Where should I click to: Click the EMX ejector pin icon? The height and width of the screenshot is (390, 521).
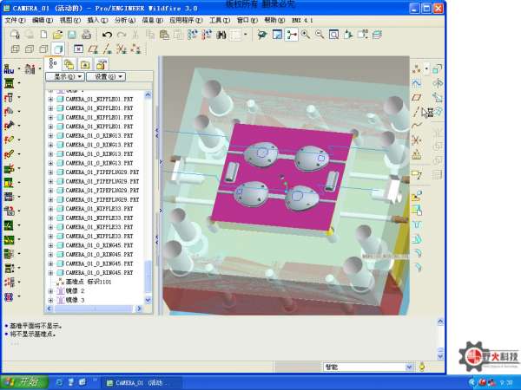[x=9, y=154]
